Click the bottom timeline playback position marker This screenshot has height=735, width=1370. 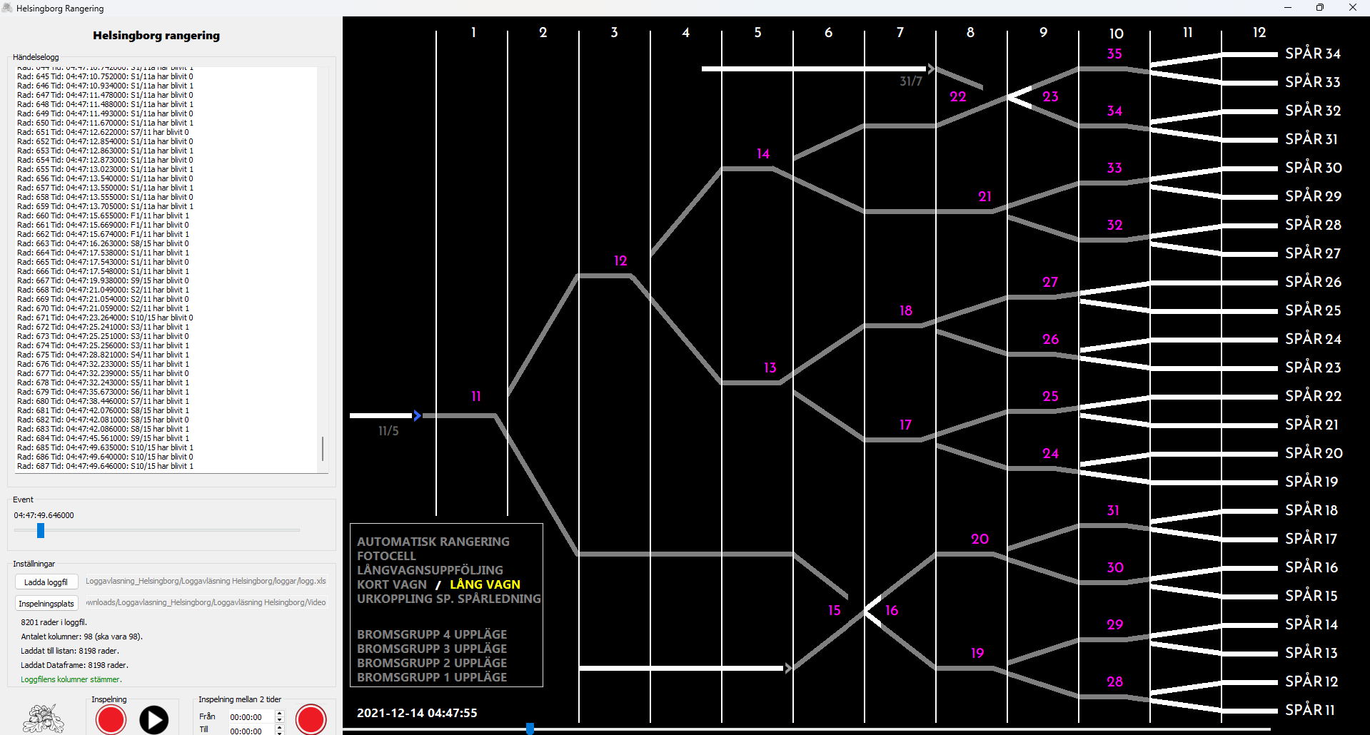(x=530, y=729)
